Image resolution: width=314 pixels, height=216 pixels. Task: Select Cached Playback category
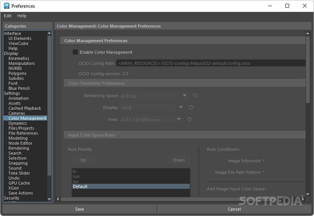25,109
